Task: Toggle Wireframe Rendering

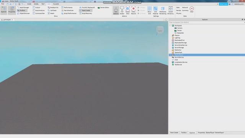Action: point(163,10)
